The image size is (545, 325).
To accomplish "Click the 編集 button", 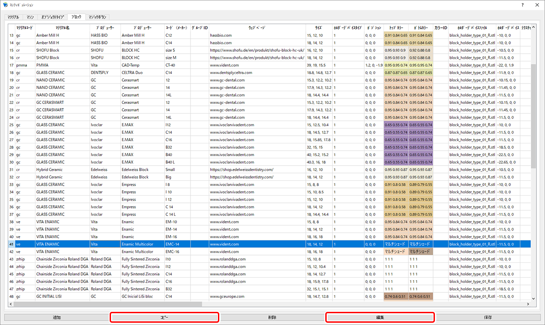I will [380, 317].
